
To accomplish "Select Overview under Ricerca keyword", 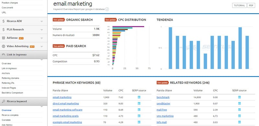I will click(x=6, y=110).
